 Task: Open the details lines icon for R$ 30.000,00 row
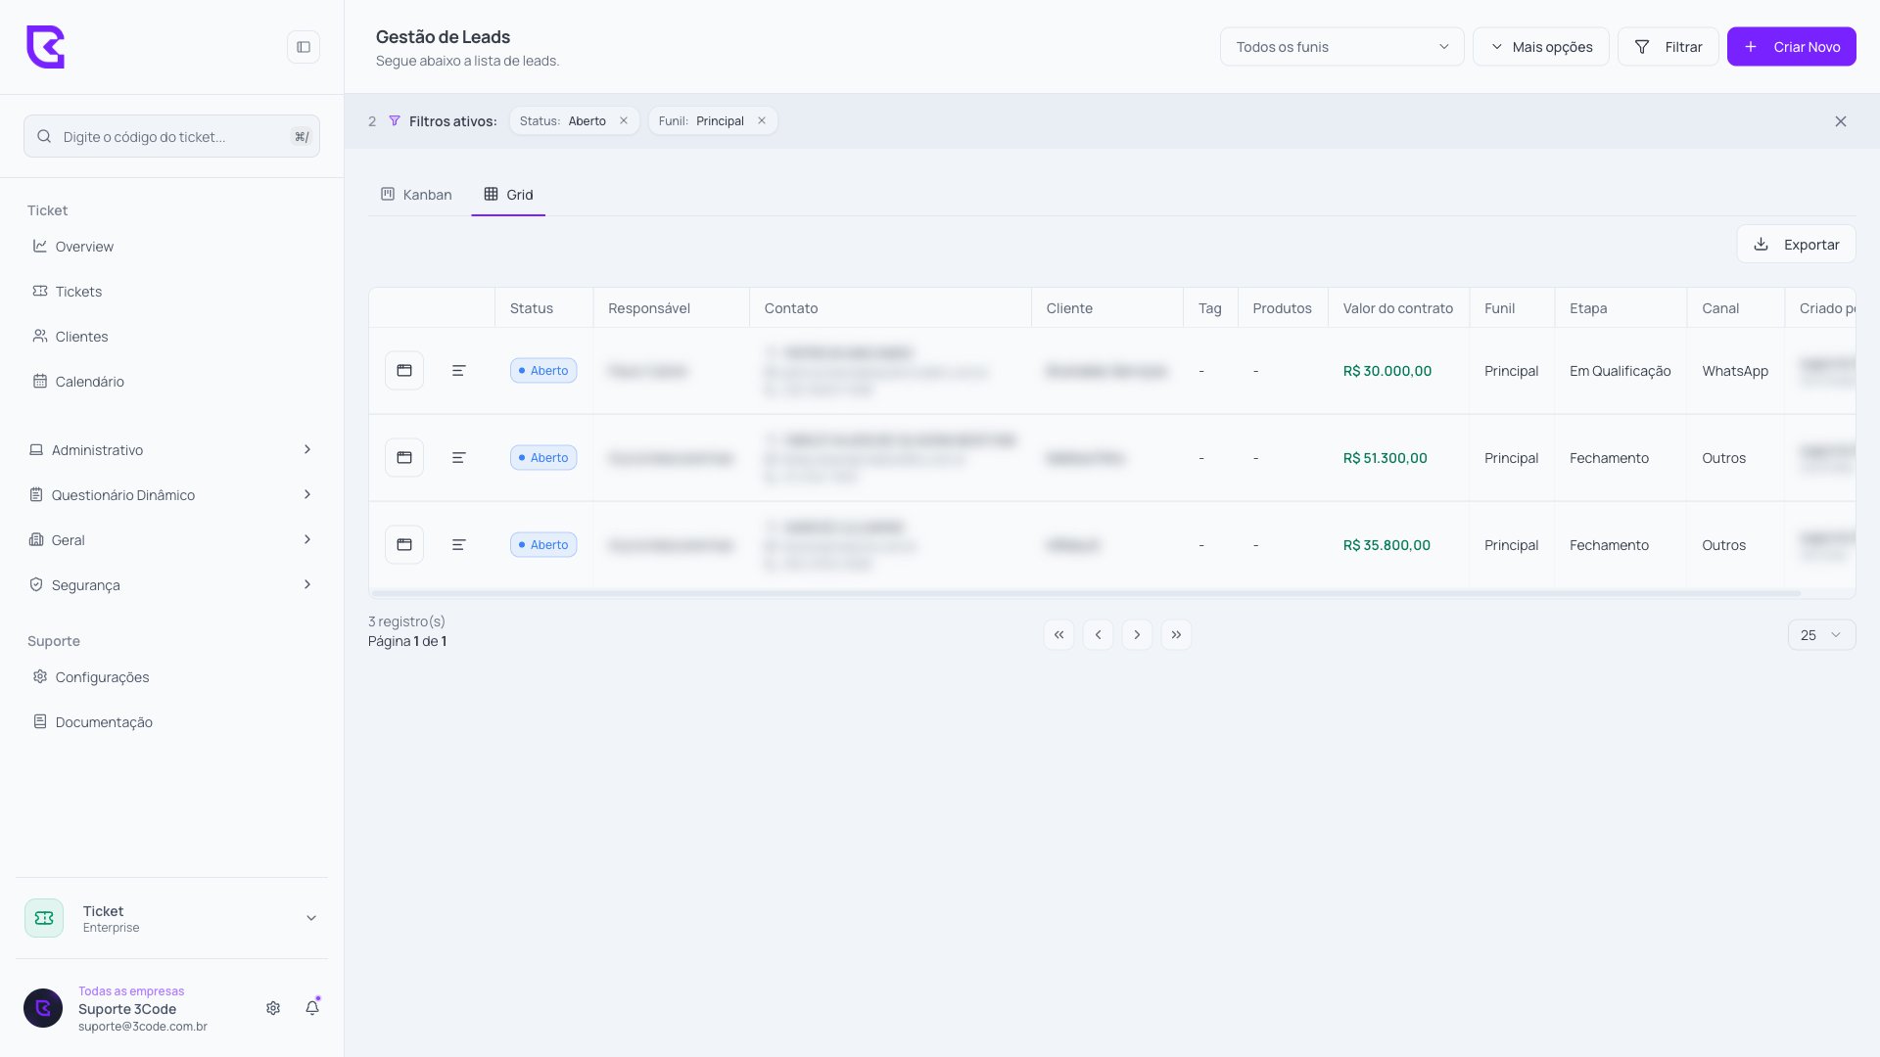click(x=458, y=371)
